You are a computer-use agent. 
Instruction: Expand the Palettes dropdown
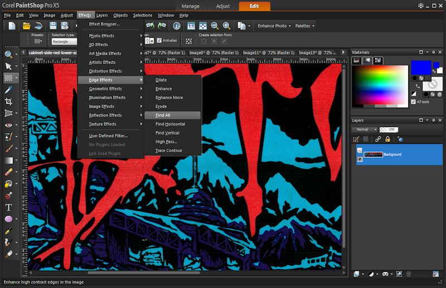coord(304,26)
